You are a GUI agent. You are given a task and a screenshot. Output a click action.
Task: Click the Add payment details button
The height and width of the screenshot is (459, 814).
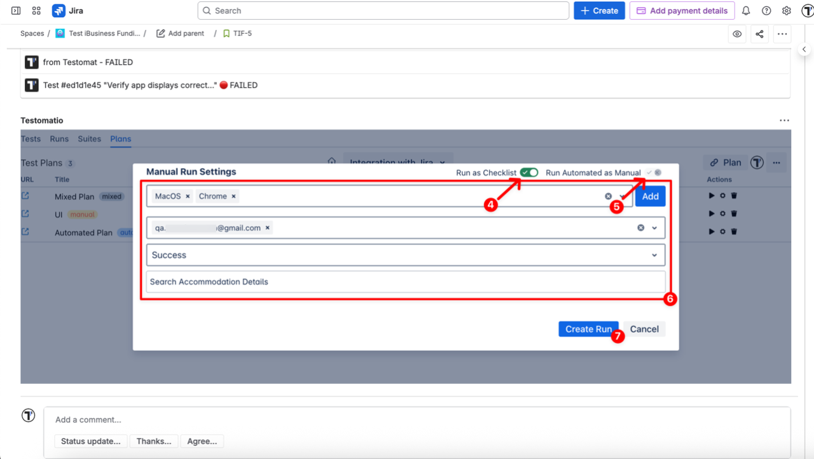[x=682, y=10]
